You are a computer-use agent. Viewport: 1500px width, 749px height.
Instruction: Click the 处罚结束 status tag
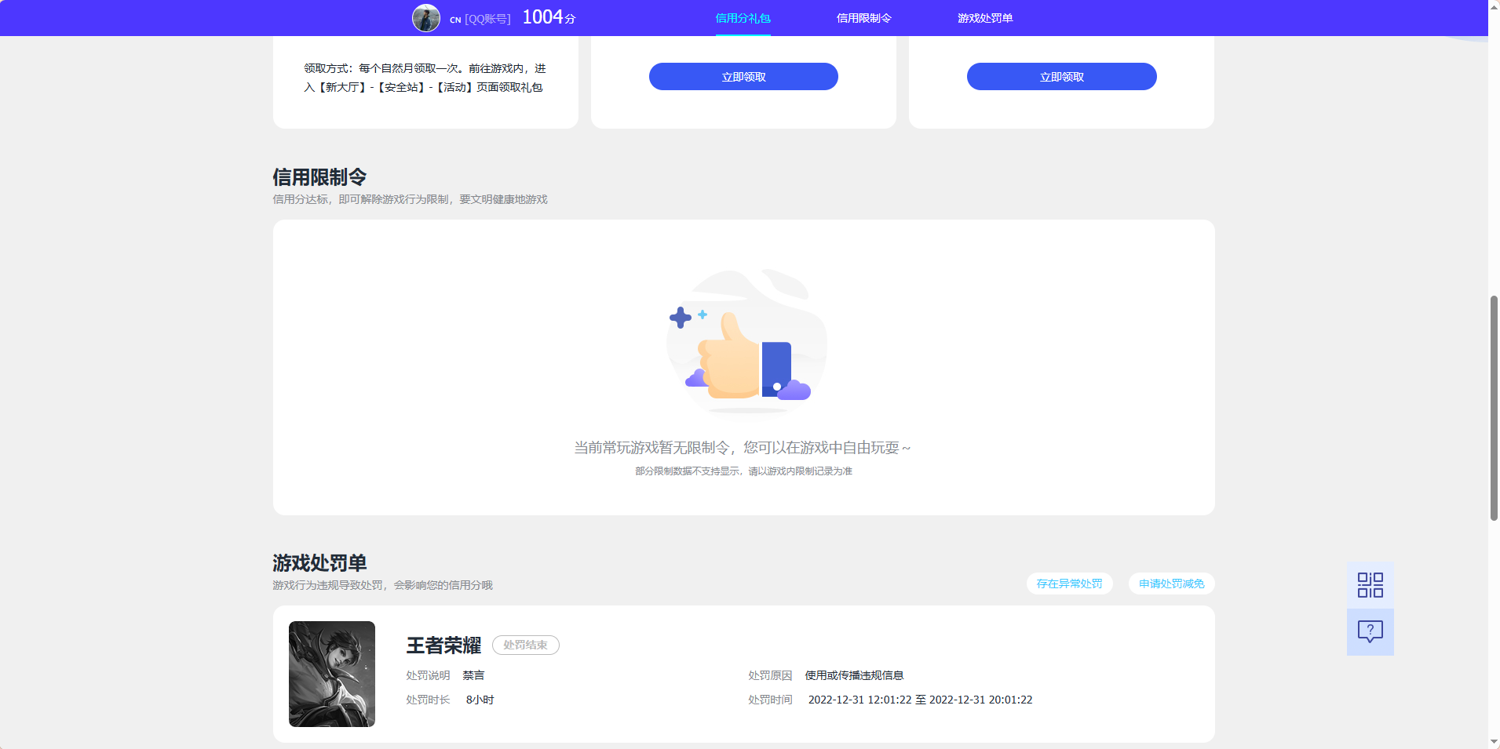tap(524, 645)
